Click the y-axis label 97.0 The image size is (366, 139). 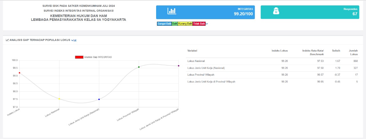click(x=15, y=107)
